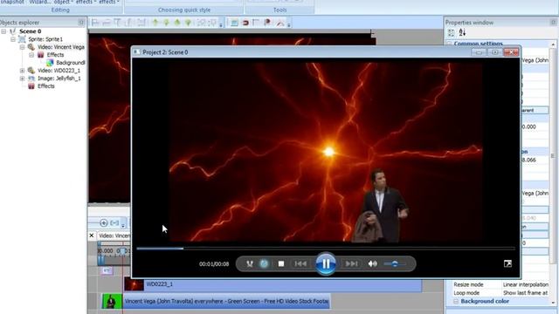The image size is (559, 314).
Task: Select Scene 0 in Objects explorer
Action: click(x=30, y=31)
